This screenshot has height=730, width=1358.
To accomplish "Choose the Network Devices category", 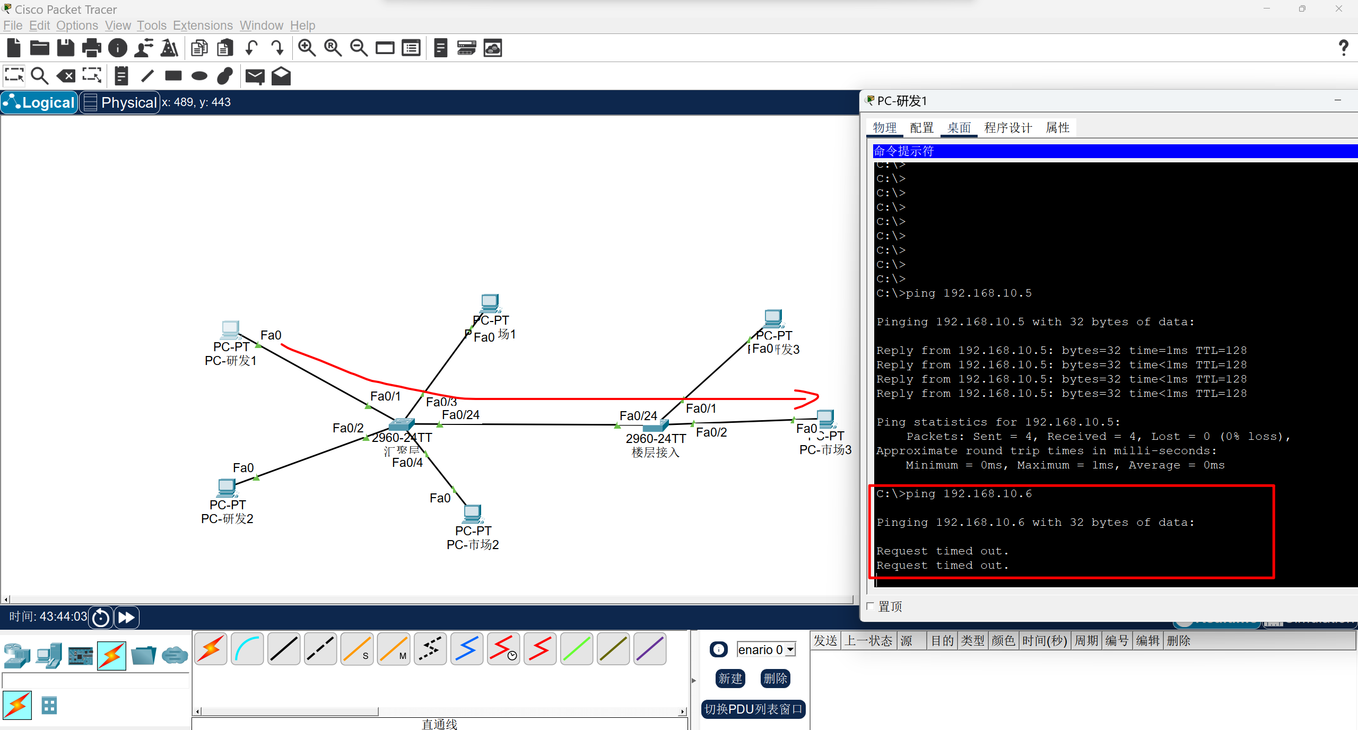I will [x=17, y=655].
